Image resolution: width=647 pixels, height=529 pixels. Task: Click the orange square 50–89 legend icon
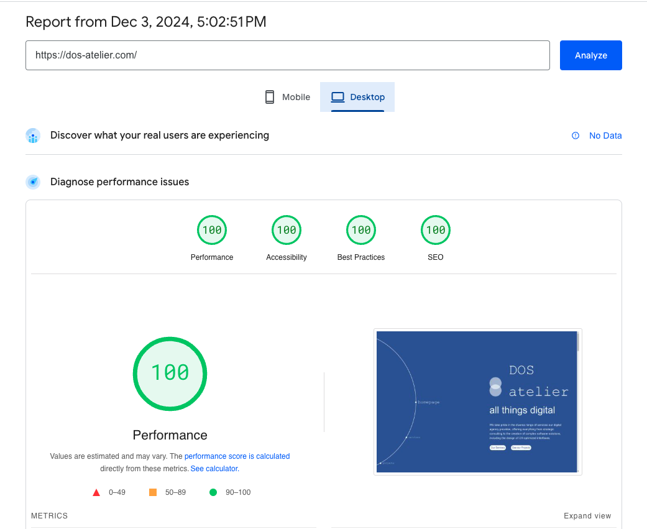153,492
